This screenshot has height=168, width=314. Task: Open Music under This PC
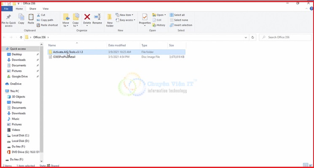tap(16, 119)
